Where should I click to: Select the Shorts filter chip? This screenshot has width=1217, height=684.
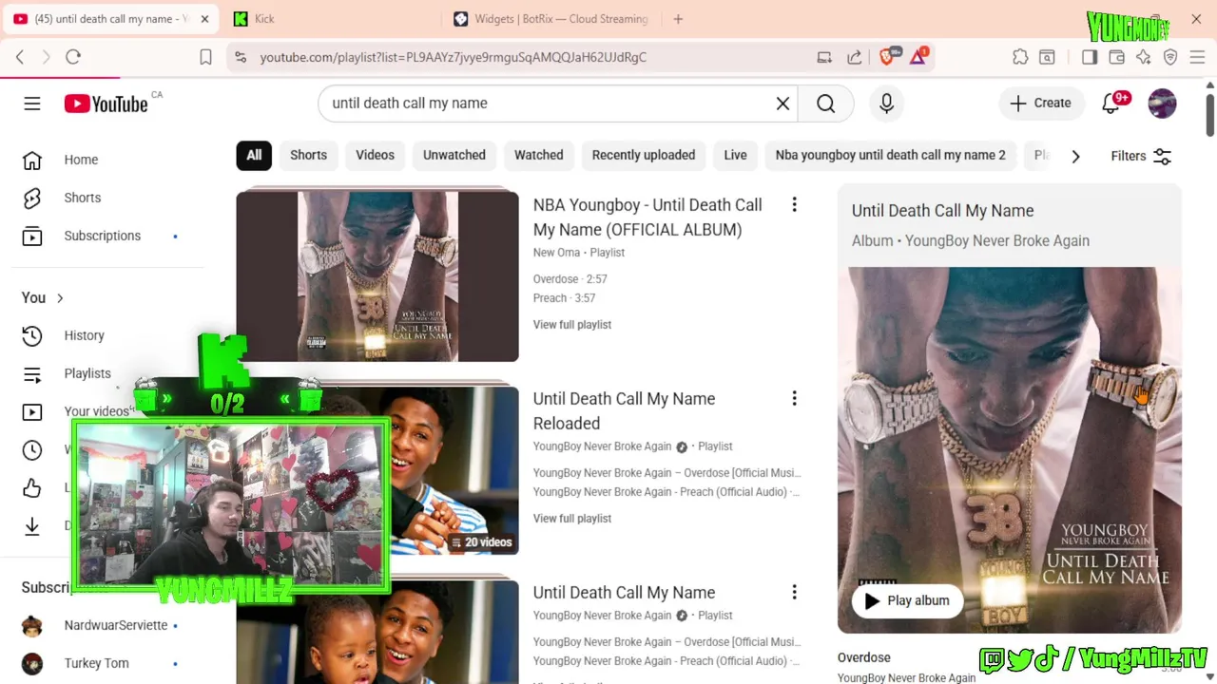(308, 155)
